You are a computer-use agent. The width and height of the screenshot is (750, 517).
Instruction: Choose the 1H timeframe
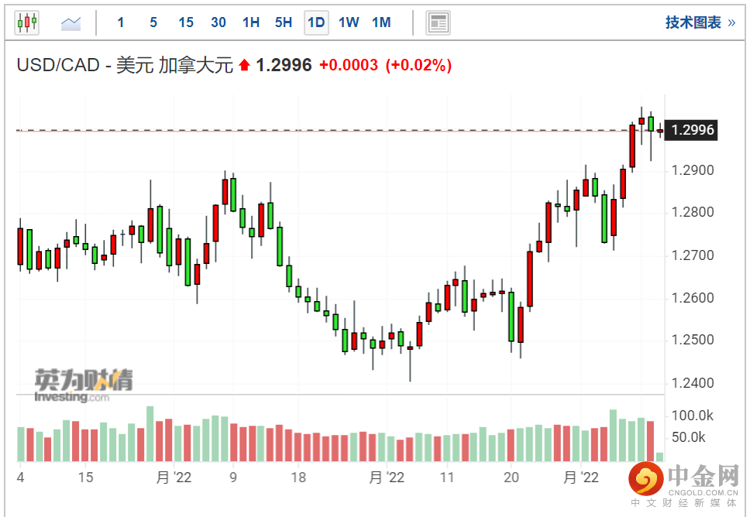(251, 22)
